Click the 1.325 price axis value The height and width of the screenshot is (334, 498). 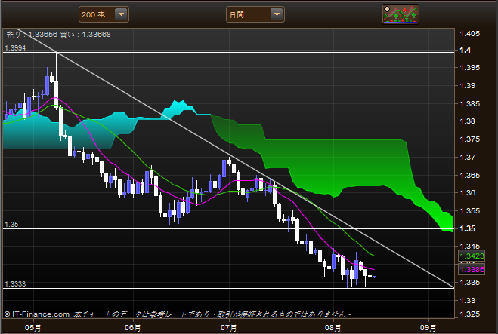coord(470,314)
